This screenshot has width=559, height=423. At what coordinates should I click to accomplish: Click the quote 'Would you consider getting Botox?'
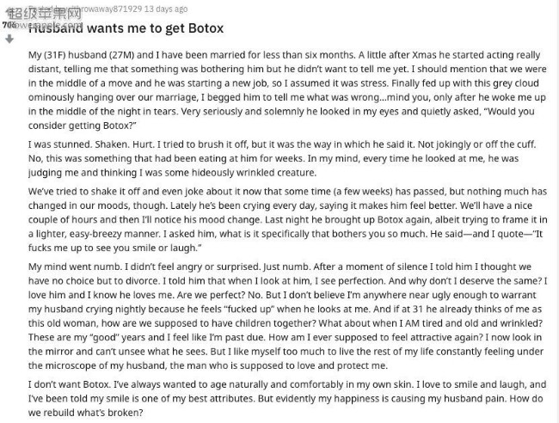(281, 119)
